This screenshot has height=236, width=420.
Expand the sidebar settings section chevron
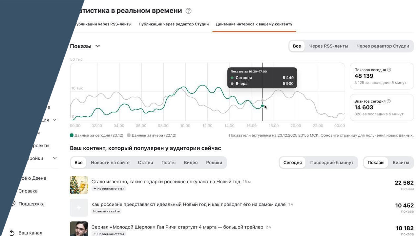pos(55,158)
